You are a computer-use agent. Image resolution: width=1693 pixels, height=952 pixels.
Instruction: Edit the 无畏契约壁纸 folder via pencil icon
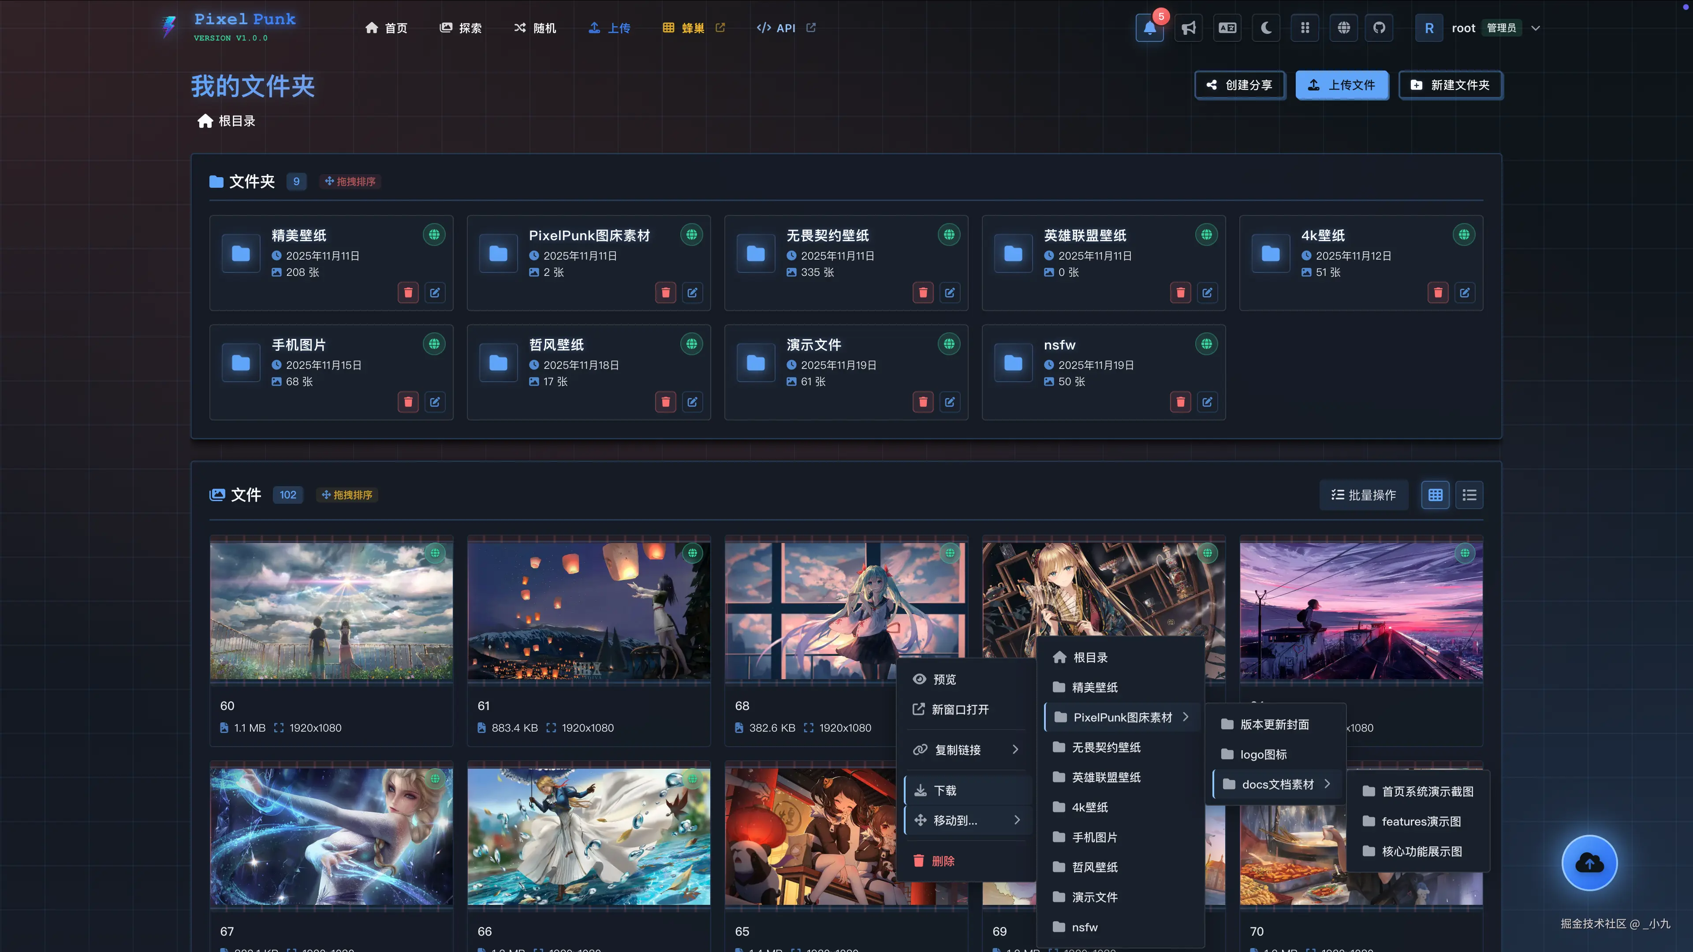950,293
